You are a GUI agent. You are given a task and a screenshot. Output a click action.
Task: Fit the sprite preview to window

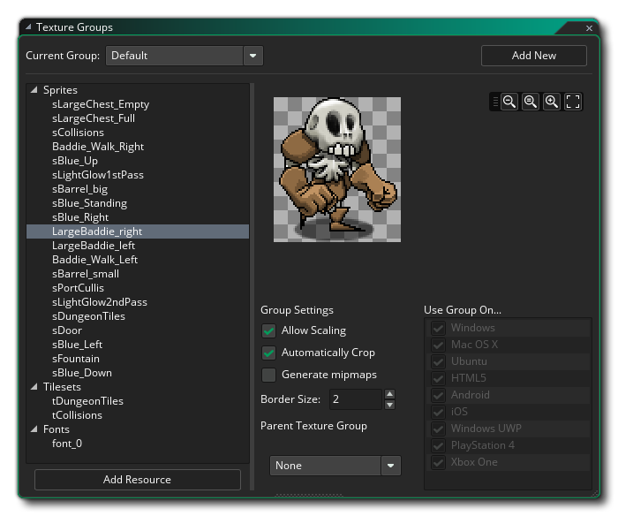[x=573, y=102]
